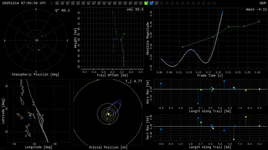The width and height of the screenshot is (268, 150).
Task: Click the Absolute Magnitude axis label
Action: click(148, 39)
